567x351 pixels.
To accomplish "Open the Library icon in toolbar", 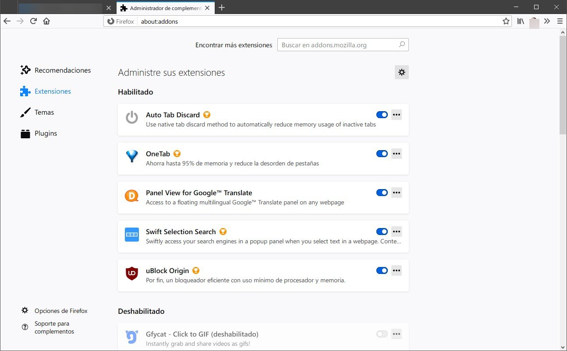I will [521, 21].
